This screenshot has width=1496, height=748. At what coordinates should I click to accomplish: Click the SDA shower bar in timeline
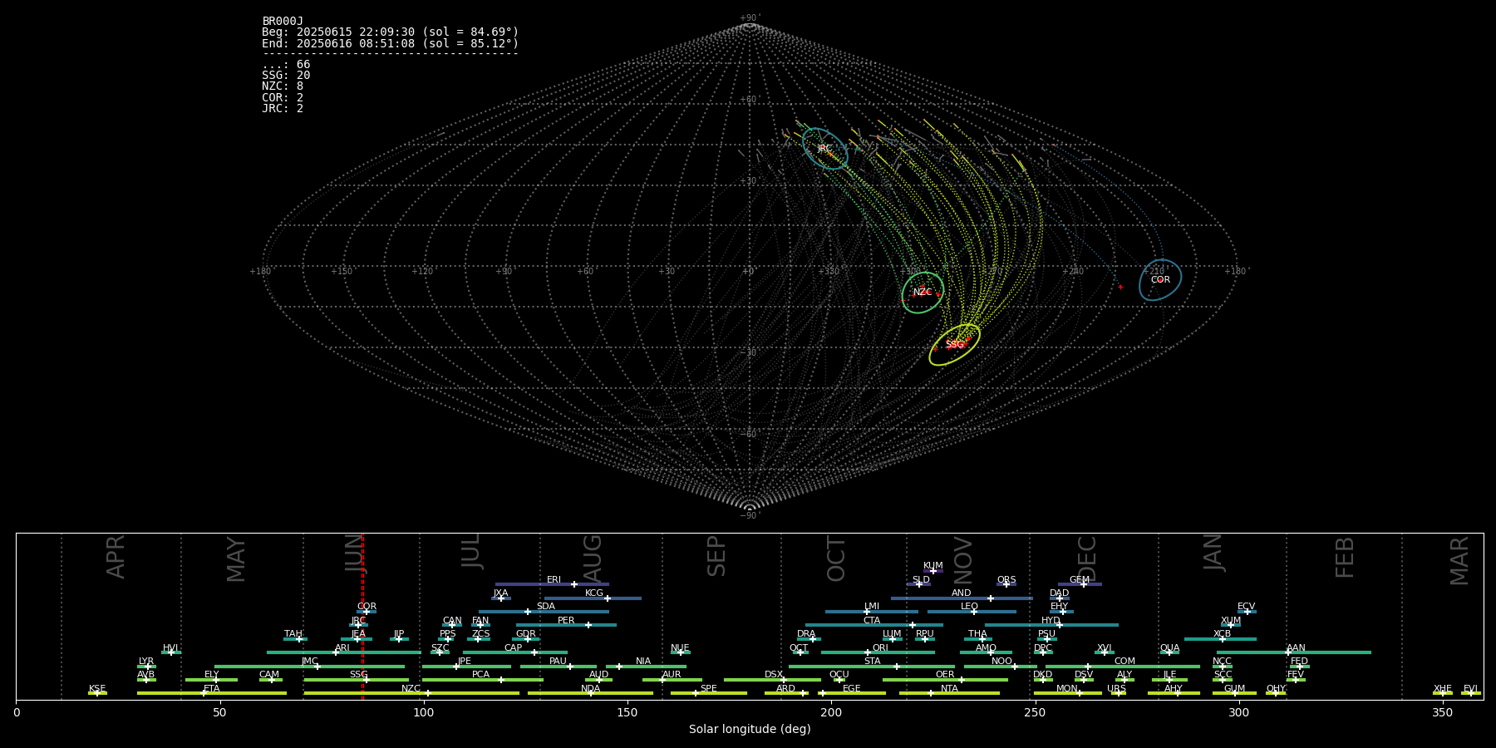click(x=544, y=612)
